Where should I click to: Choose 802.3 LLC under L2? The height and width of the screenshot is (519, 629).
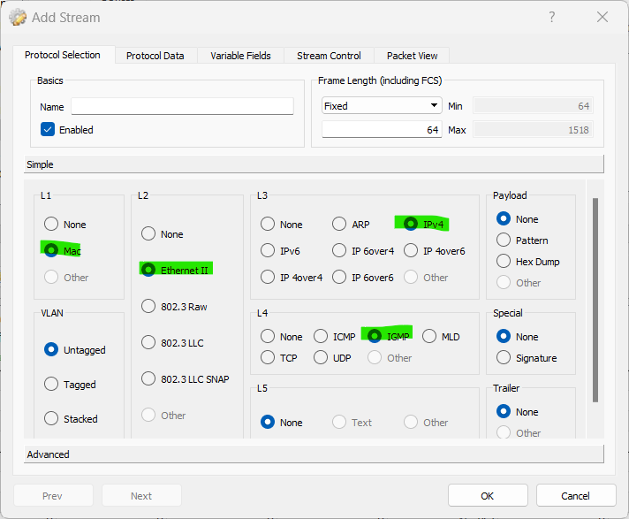[172, 343]
